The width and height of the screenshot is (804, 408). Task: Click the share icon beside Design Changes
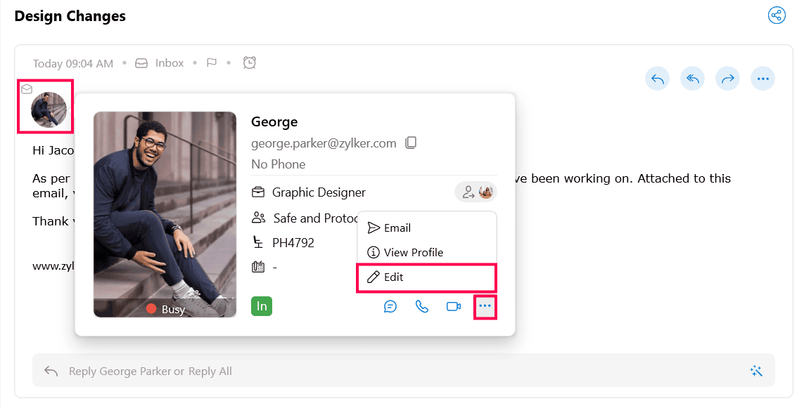point(777,15)
